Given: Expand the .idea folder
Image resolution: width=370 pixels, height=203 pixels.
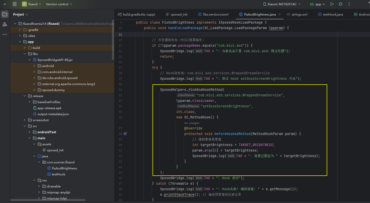Looking at the screenshot, I should [x=20, y=36].
